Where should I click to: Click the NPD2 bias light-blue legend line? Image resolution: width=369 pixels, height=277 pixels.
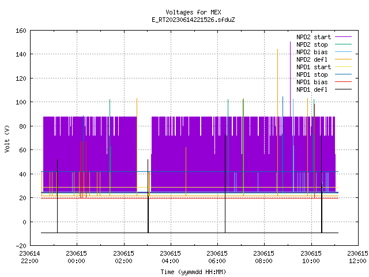tap(343, 52)
